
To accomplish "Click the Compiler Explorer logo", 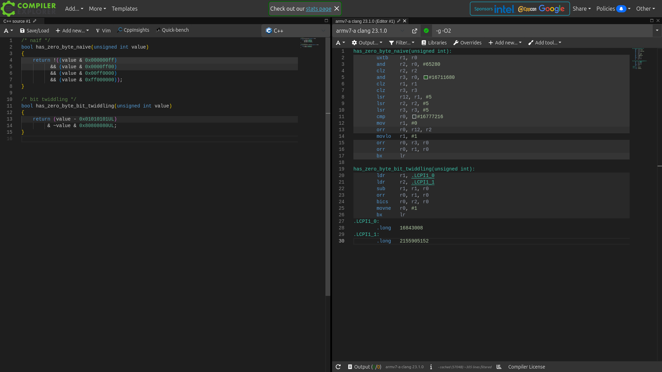I will (x=28, y=9).
